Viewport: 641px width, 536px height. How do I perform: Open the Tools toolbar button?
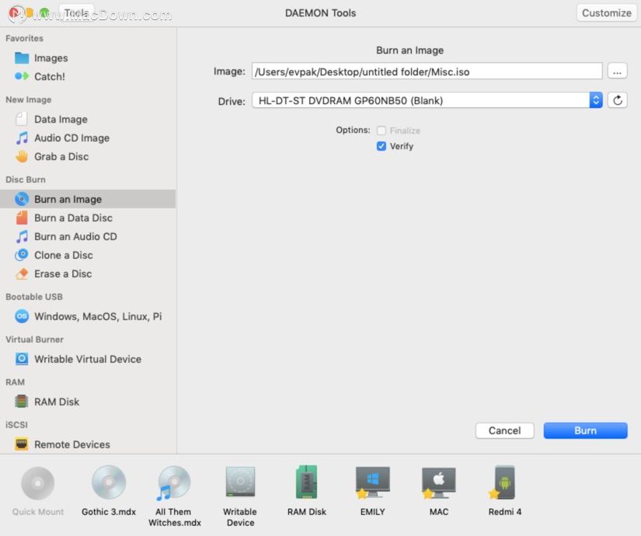[x=76, y=12]
